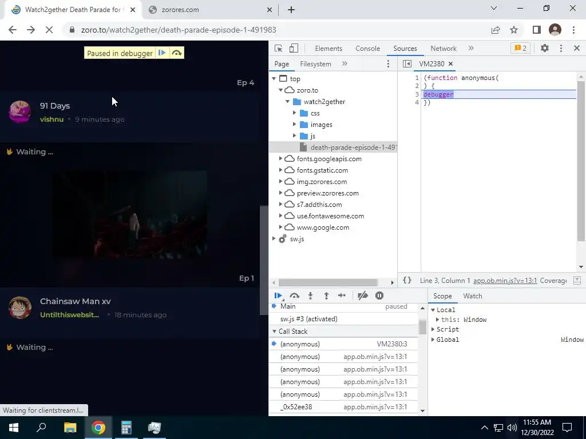The width and height of the screenshot is (586, 439).
Task: Hide the navigator sidebar icon
Action: [x=407, y=64]
